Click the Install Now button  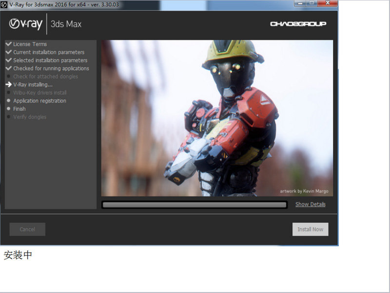(x=311, y=229)
